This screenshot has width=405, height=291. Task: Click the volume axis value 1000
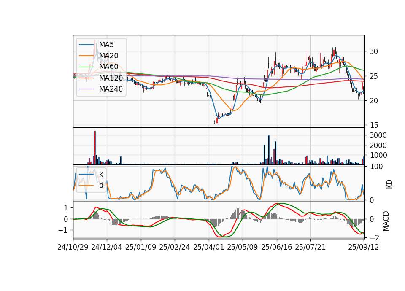click(x=378, y=155)
